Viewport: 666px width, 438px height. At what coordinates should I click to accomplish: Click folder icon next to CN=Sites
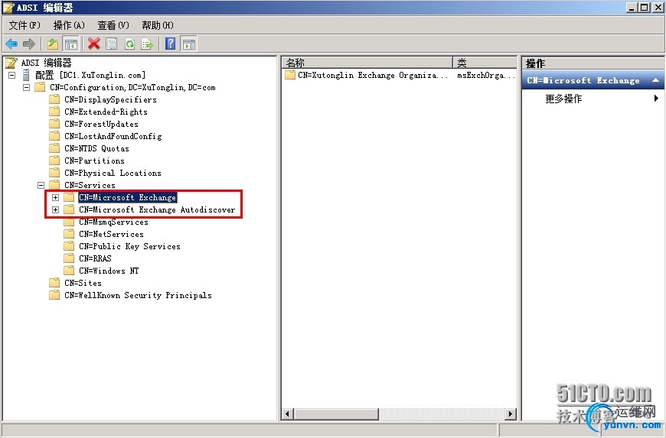(54, 283)
